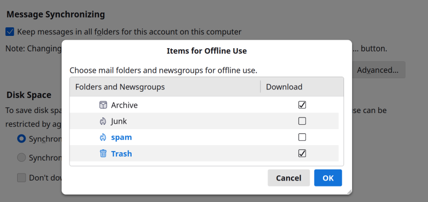Viewport: 428px width, 202px height.
Task: Click the Junk folder flame icon
Action: [103, 121]
